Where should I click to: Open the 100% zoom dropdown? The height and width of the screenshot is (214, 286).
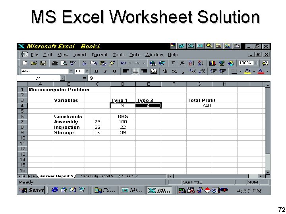click(256, 63)
